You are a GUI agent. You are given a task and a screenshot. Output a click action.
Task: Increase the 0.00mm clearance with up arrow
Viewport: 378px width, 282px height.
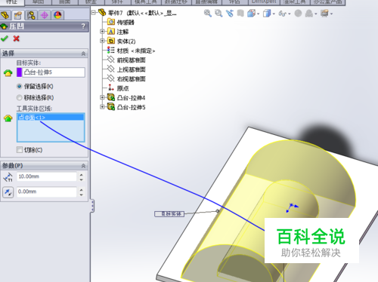point(81,190)
